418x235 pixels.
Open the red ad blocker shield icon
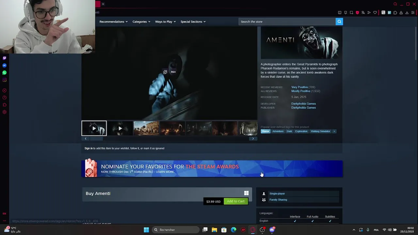pos(357,12)
